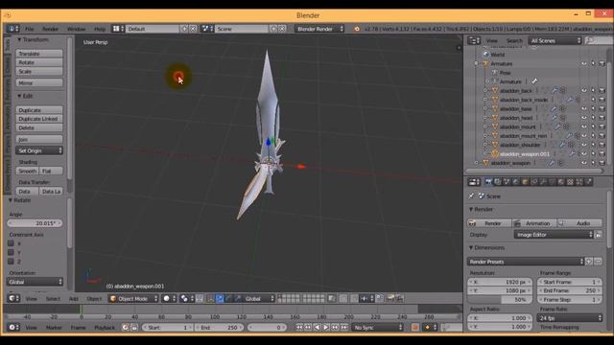Open the Object properties tab orange cube icon

coord(525,182)
